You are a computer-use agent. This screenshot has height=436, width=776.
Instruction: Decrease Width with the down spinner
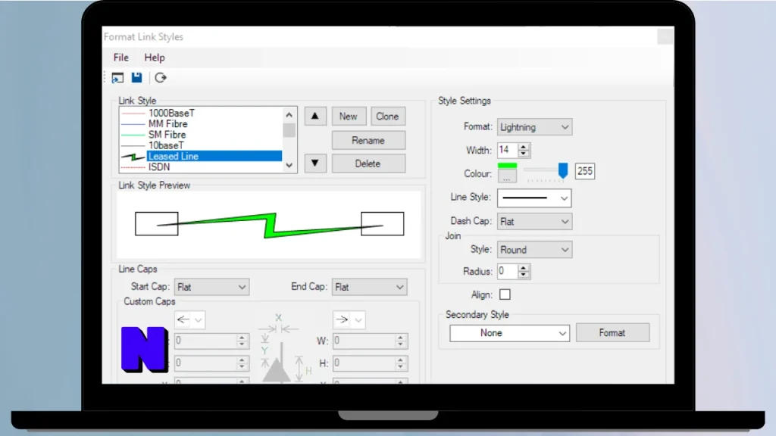(524, 154)
